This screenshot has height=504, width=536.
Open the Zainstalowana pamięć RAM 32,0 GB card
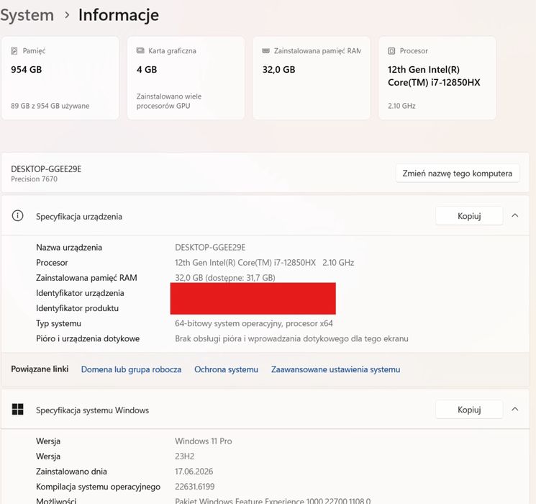(312, 78)
